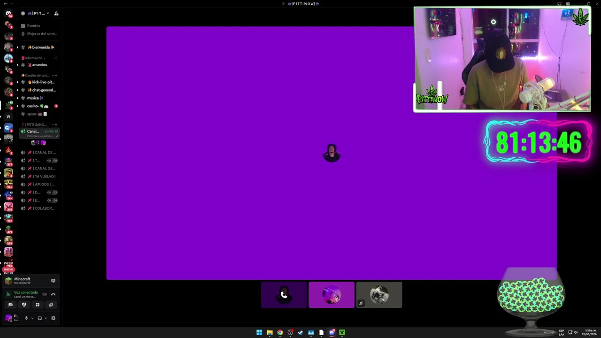Open Discord user settings gear
The height and width of the screenshot is (338, 601).
pos(53,318)
